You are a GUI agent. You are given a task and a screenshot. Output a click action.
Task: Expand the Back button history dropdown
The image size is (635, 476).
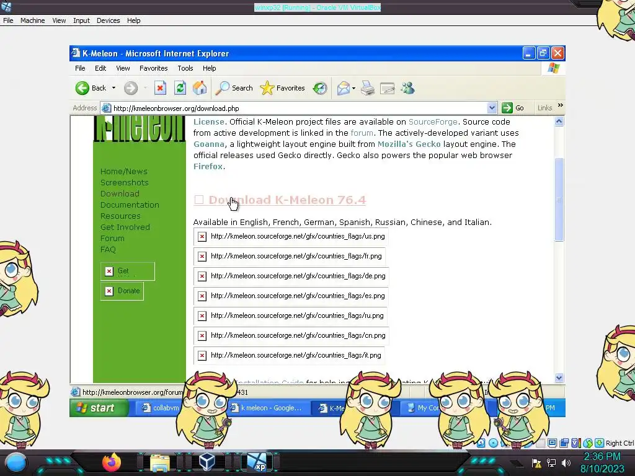click(114, 88)
